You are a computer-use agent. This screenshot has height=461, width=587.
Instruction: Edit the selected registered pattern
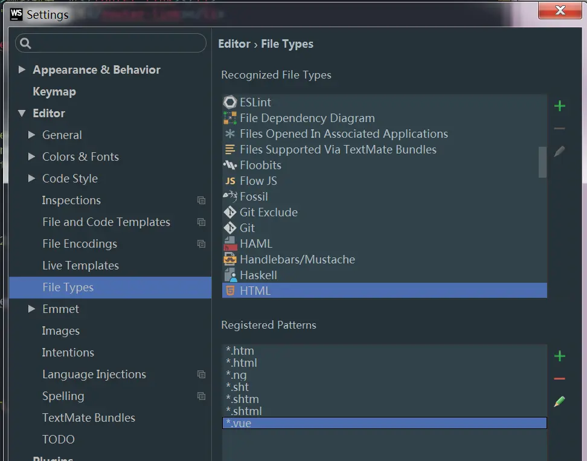[560, 401]
